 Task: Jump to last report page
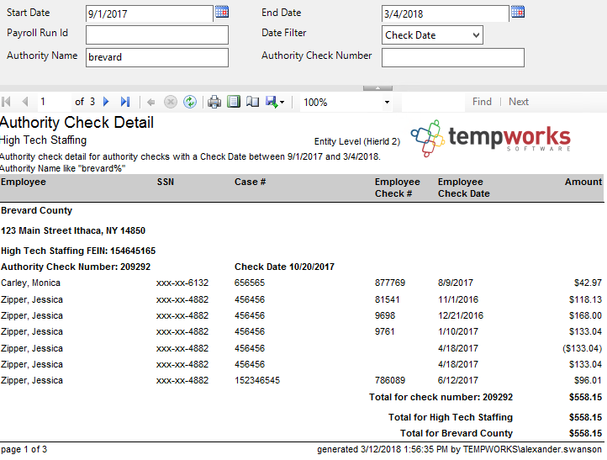pos(125,102)
